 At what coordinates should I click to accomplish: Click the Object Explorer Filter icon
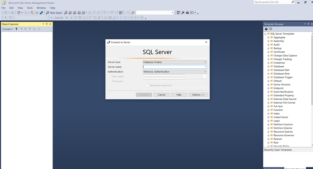click(30, 29)
